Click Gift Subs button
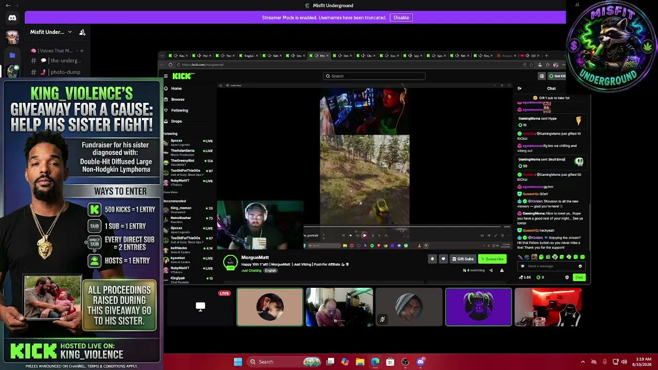The height and width of the screenshot is (370, 658). tap(463, 259)
